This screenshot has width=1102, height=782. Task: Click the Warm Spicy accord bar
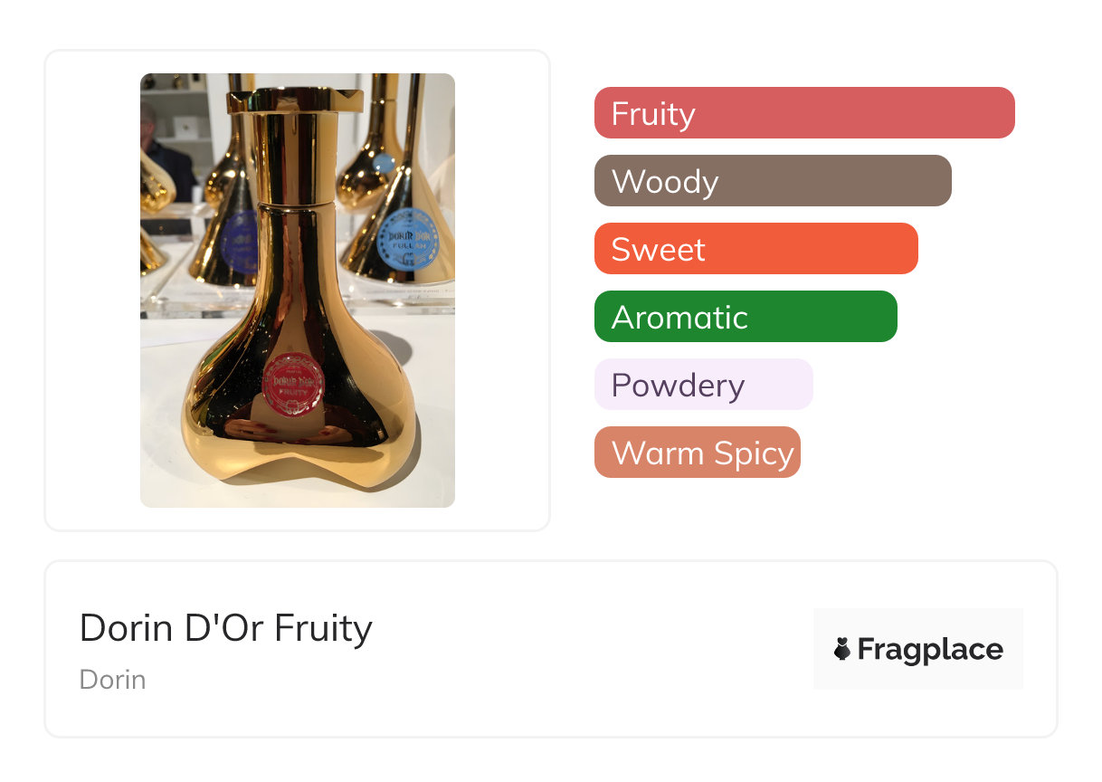[x=697, y=453]
